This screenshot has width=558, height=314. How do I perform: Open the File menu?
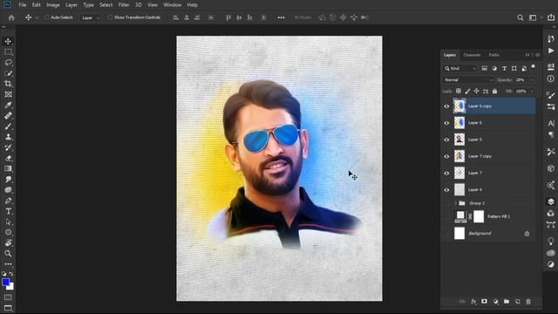click(23, 5)
